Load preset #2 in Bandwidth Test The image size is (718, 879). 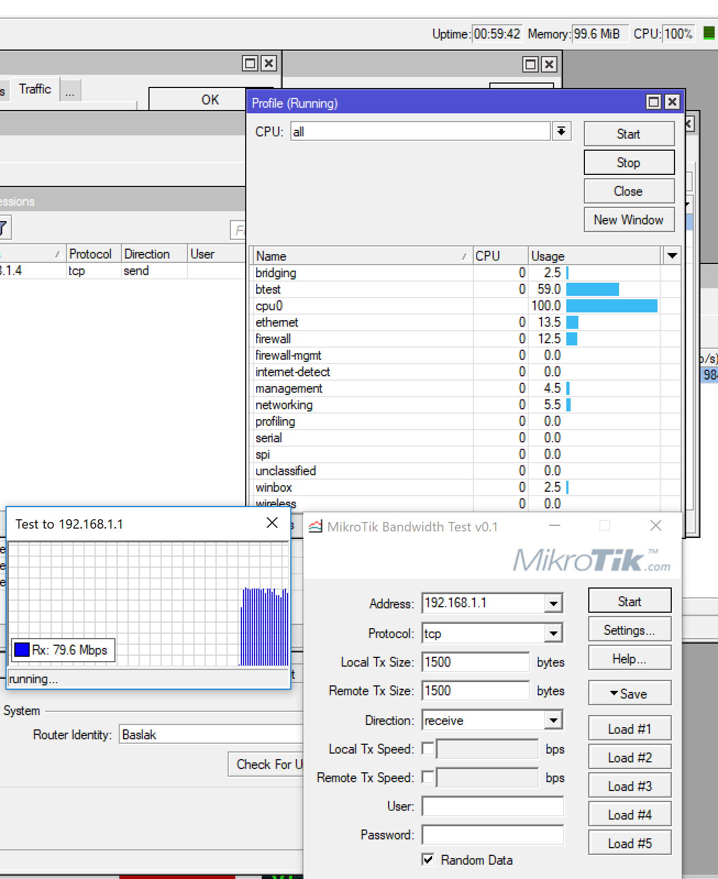coord(629,757)
